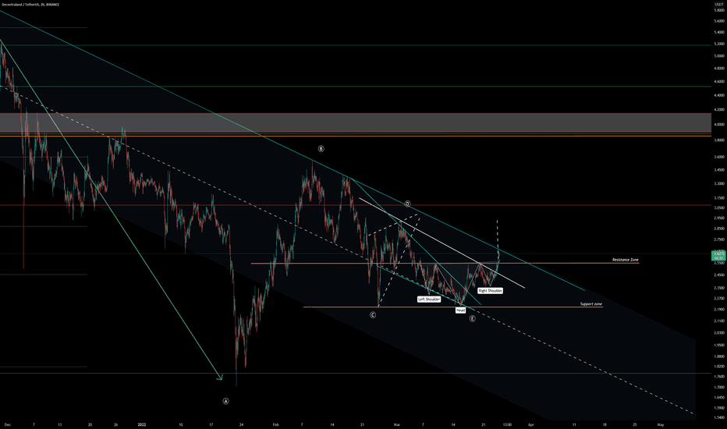Click the 5.0000 price axis value
Screen dimensions: 727x429
[719, 56]
